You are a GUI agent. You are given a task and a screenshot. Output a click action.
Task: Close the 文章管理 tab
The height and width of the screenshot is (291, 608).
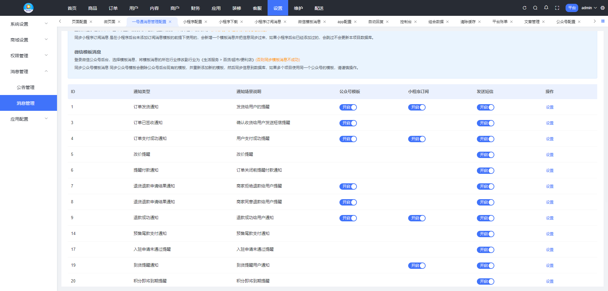point(543,22)
